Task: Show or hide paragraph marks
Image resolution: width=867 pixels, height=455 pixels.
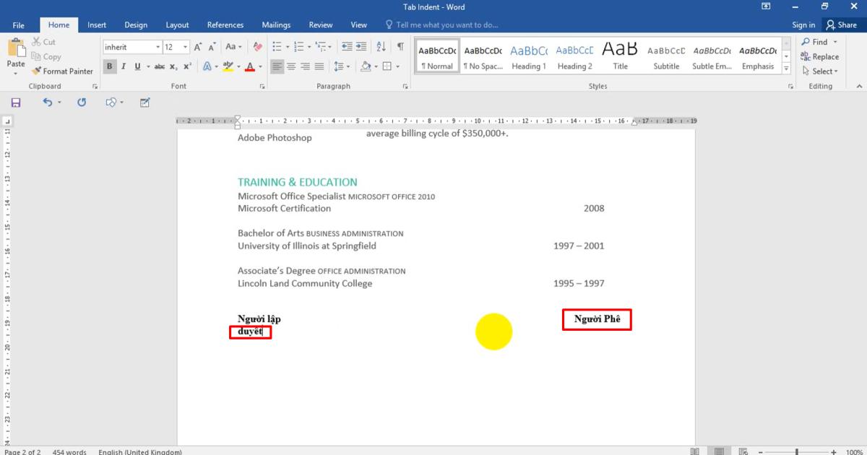Action: [400, 47]
